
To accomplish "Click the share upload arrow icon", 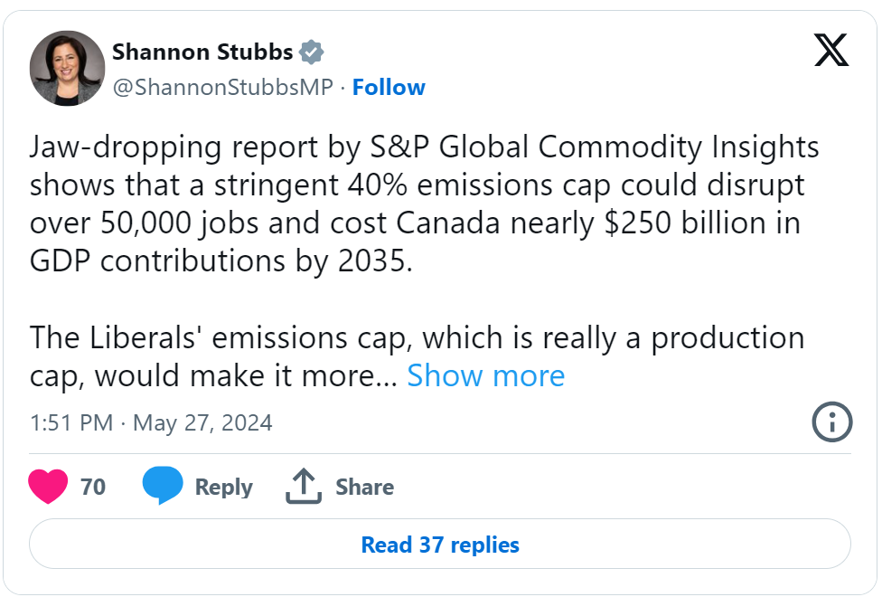I will [304, 486].
